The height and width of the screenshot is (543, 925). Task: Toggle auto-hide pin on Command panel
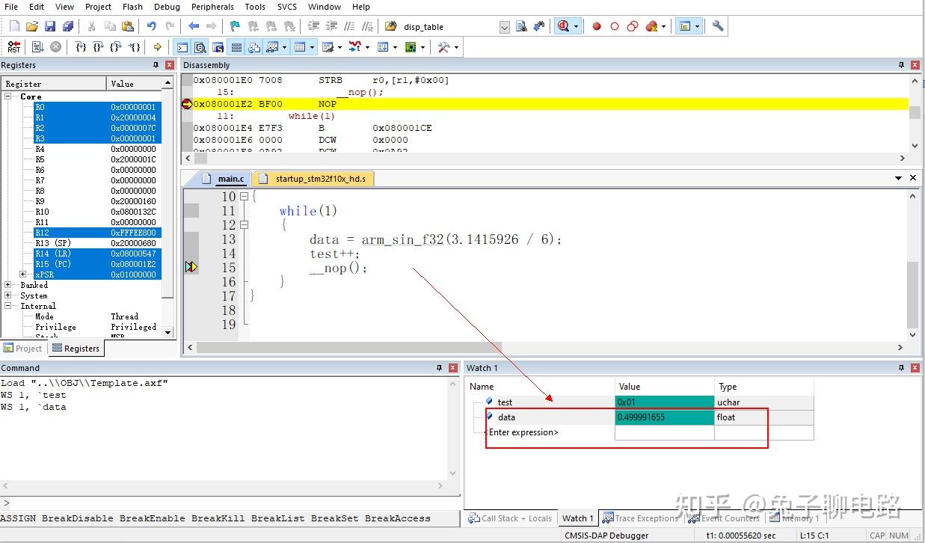439,368
